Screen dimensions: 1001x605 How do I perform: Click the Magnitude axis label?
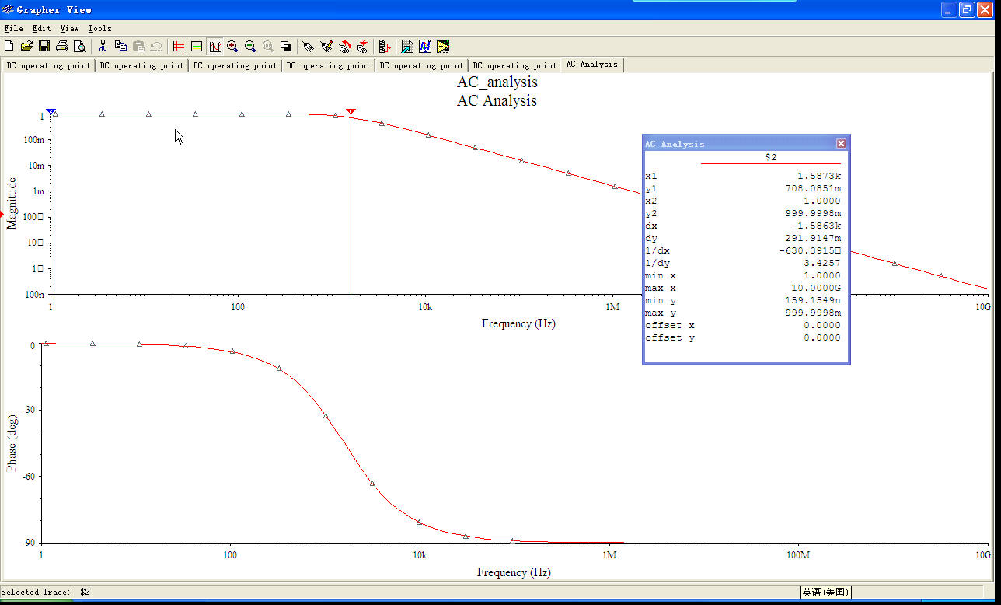coord(12,204)
